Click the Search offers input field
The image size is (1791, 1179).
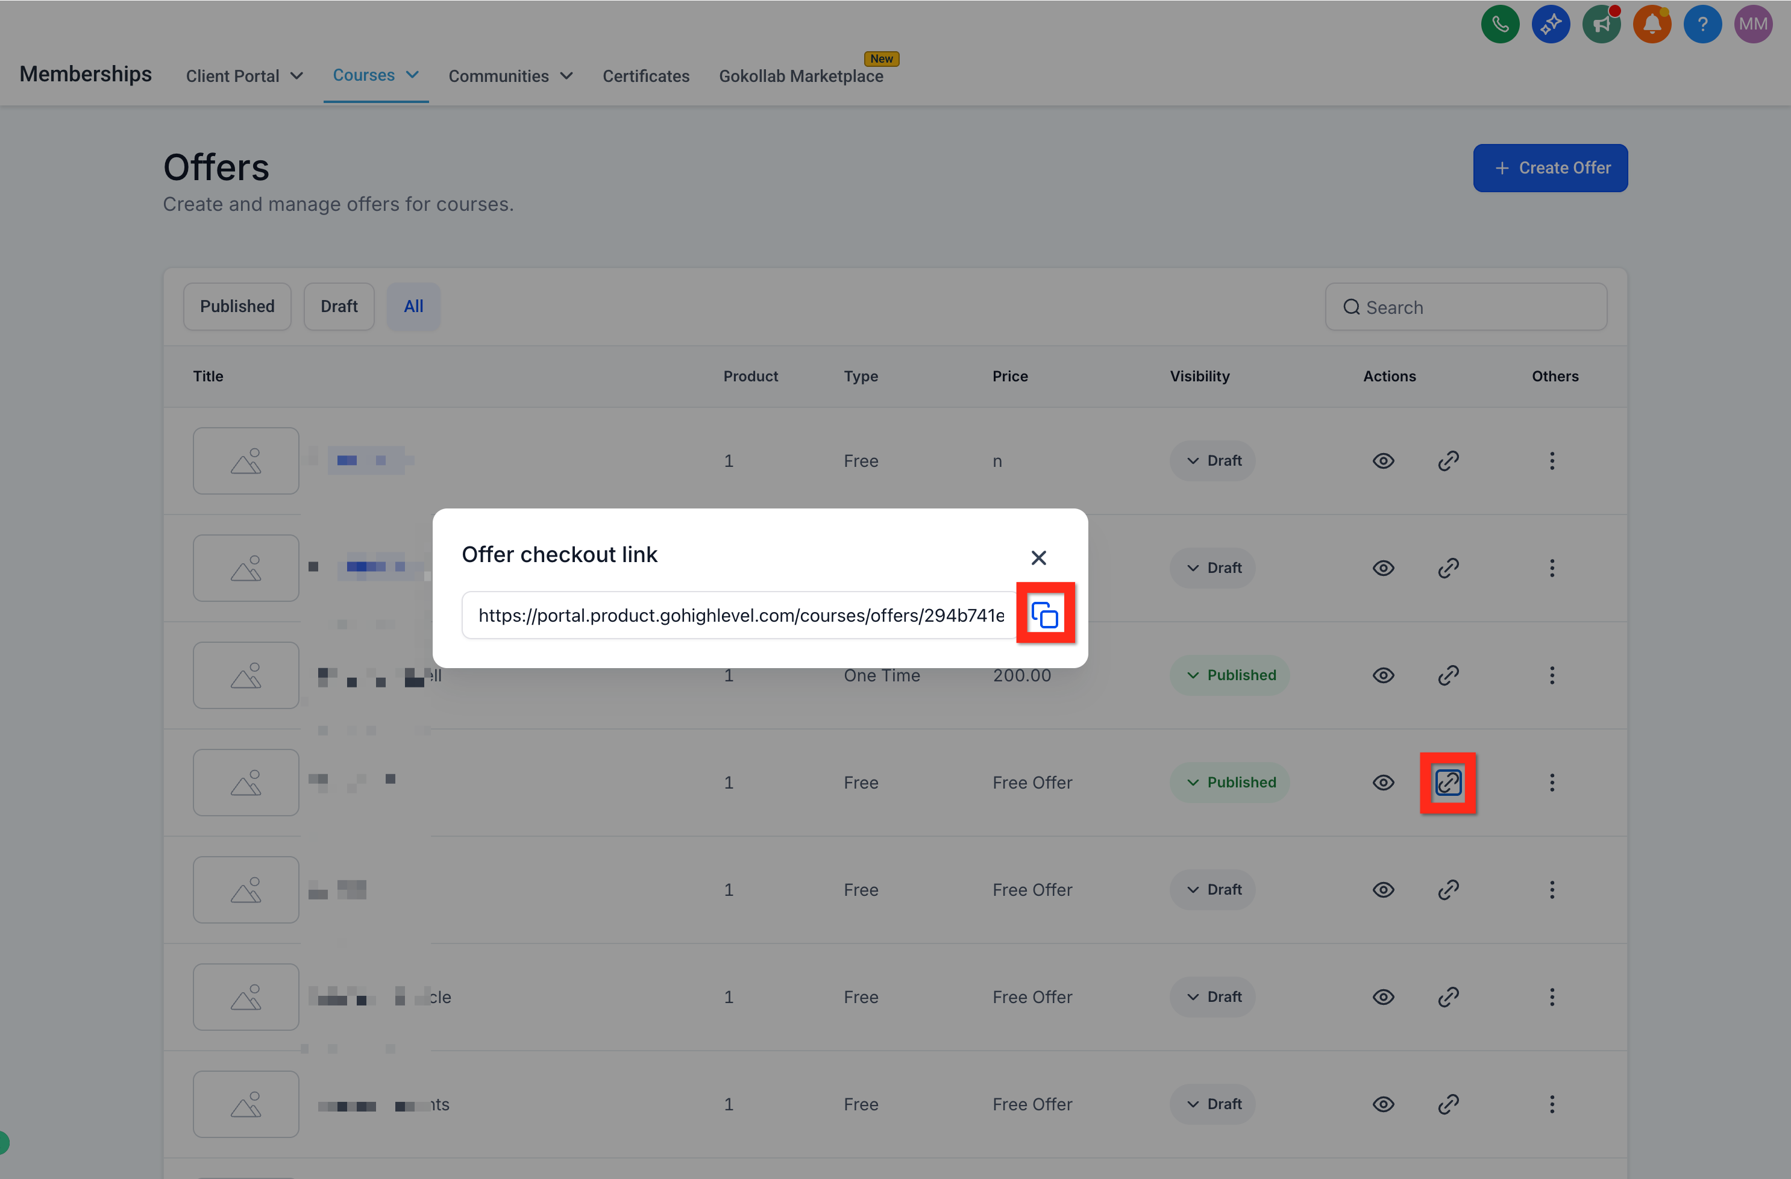[x=1475, y=307]
